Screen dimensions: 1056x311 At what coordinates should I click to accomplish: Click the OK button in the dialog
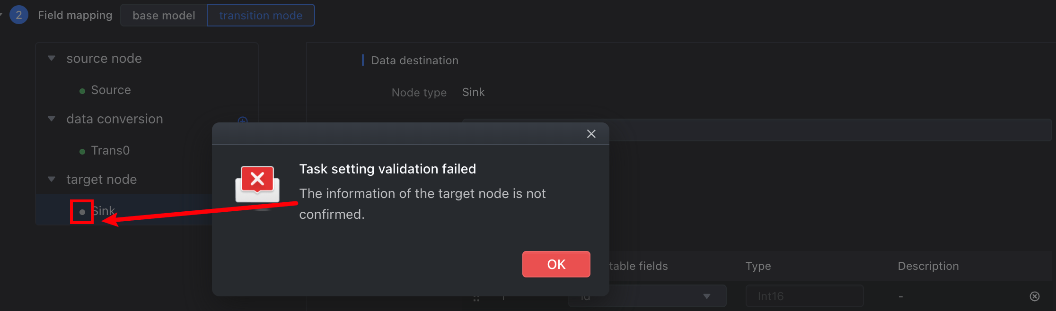click(556, 264)
